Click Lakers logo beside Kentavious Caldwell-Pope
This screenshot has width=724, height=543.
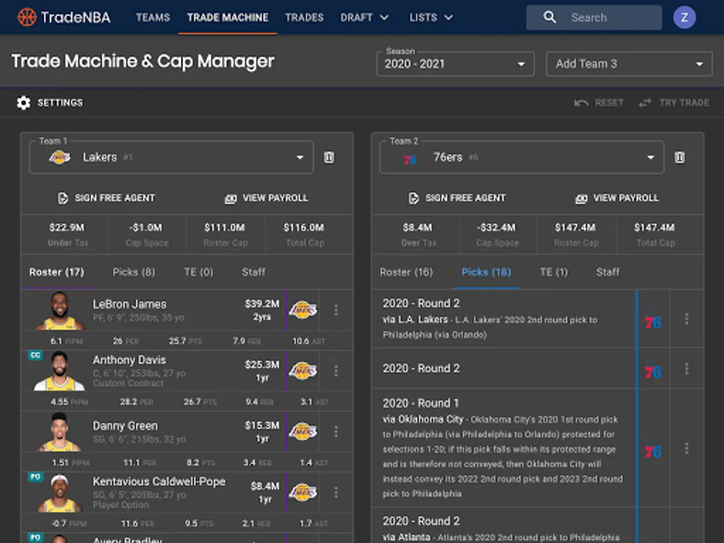coord(303,492)
